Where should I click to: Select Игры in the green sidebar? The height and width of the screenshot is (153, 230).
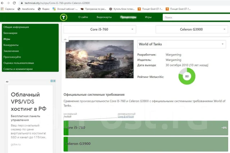point(7,39)
